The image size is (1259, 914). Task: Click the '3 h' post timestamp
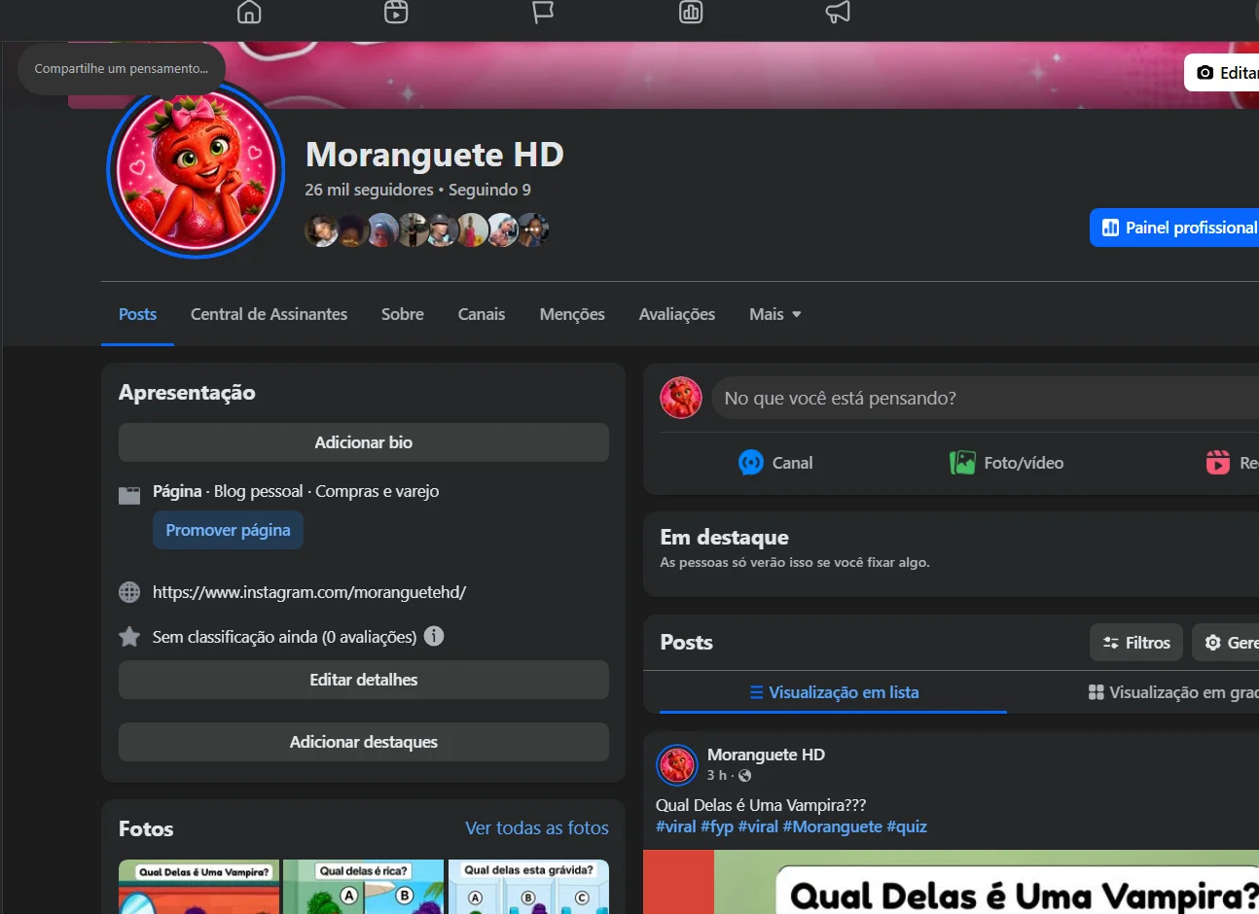pyautogui.click(x=716, y=775)
